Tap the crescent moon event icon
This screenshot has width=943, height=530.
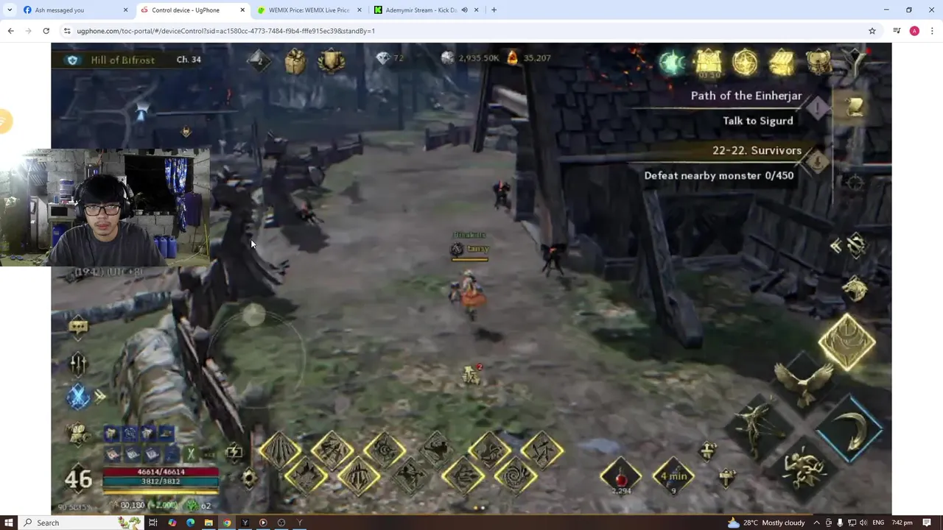click(x=672, y=63)
